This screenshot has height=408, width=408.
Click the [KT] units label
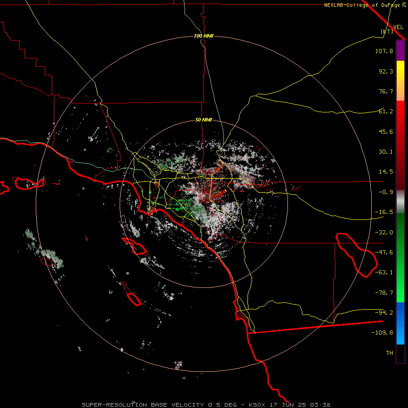point(387,31)
